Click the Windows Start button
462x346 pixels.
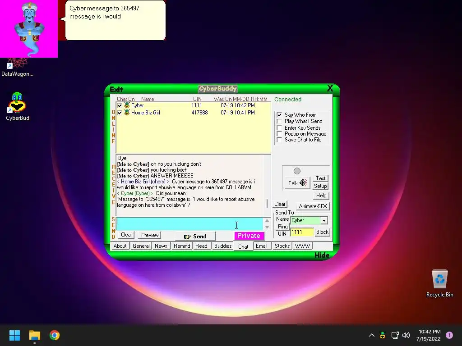pyautogui.click(x=14, y=335)
